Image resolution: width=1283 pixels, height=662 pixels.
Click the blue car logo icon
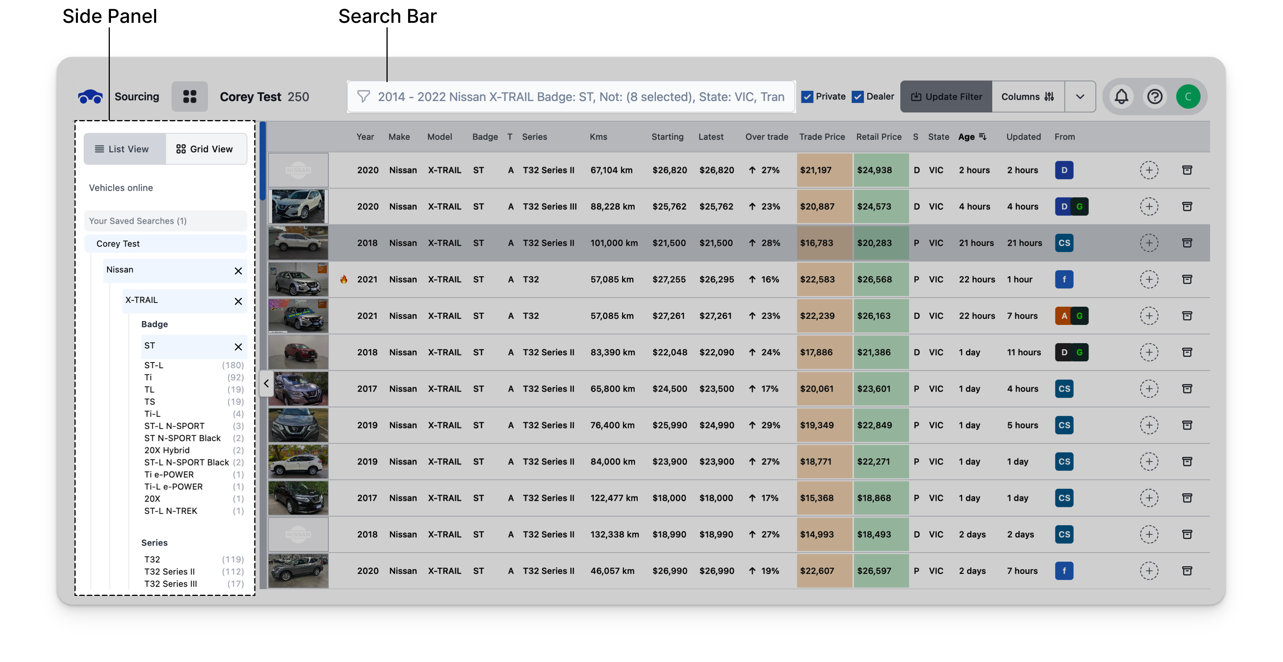tap(90, 97)
